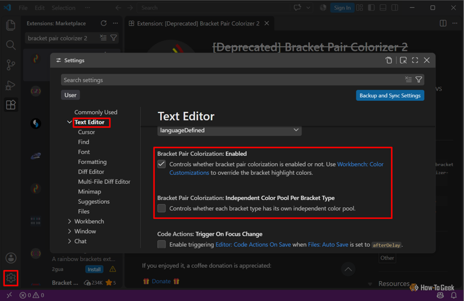
Task: Select Commonly Used in settings tree
Action: click(96, 112)
